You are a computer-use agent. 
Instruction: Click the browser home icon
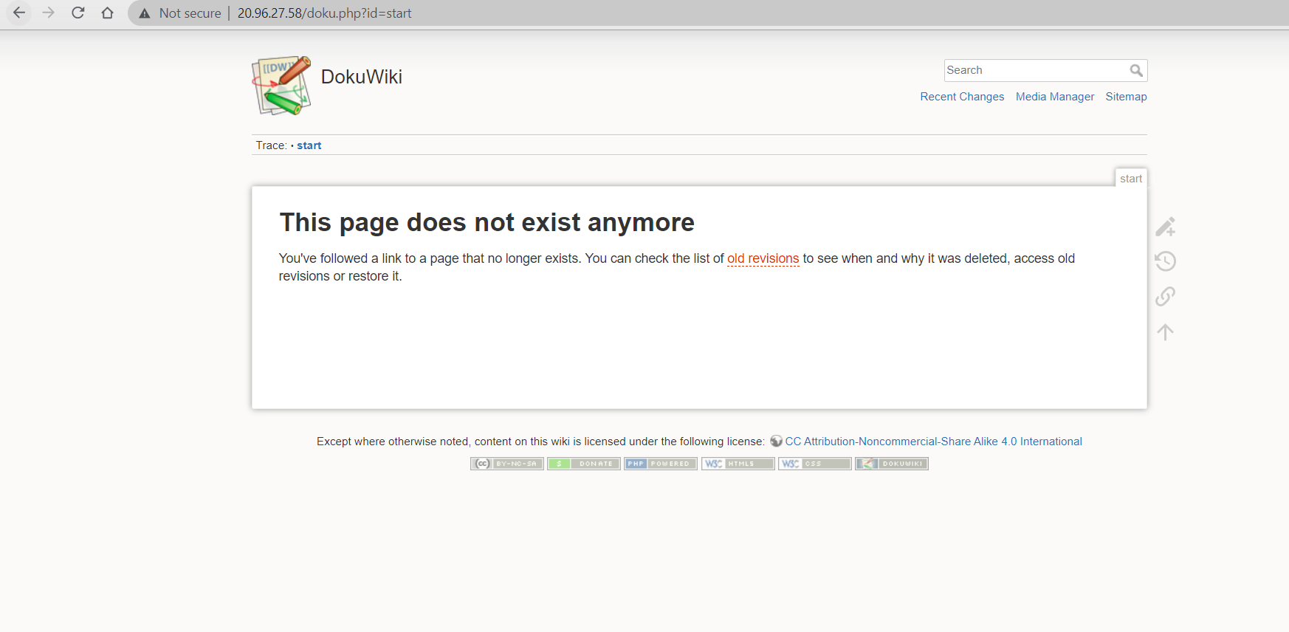tap(107, 13)
